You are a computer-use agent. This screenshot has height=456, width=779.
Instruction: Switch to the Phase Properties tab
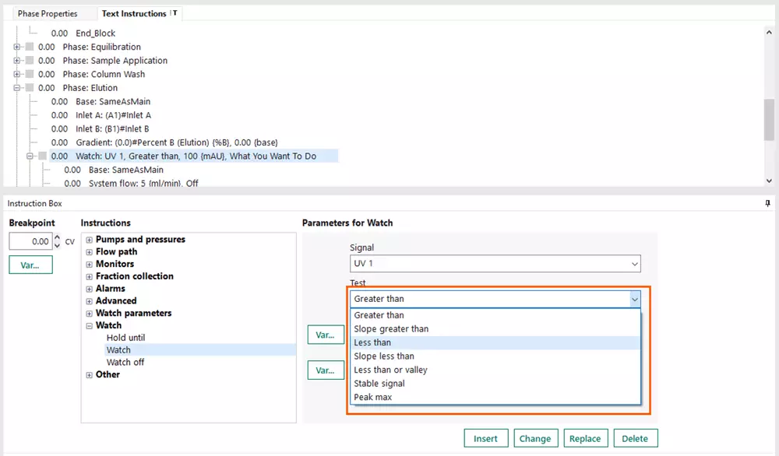tap(47, 12)
